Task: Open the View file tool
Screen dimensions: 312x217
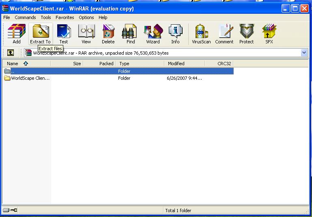Action: coord(86,34)
